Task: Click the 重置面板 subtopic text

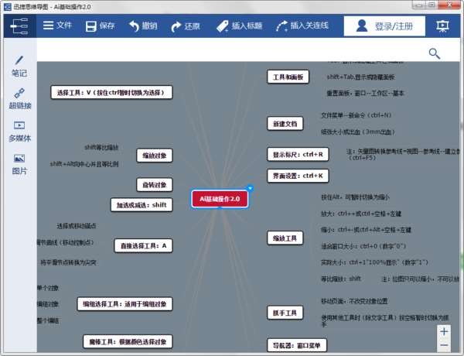Action: click(x=365, y=94)
